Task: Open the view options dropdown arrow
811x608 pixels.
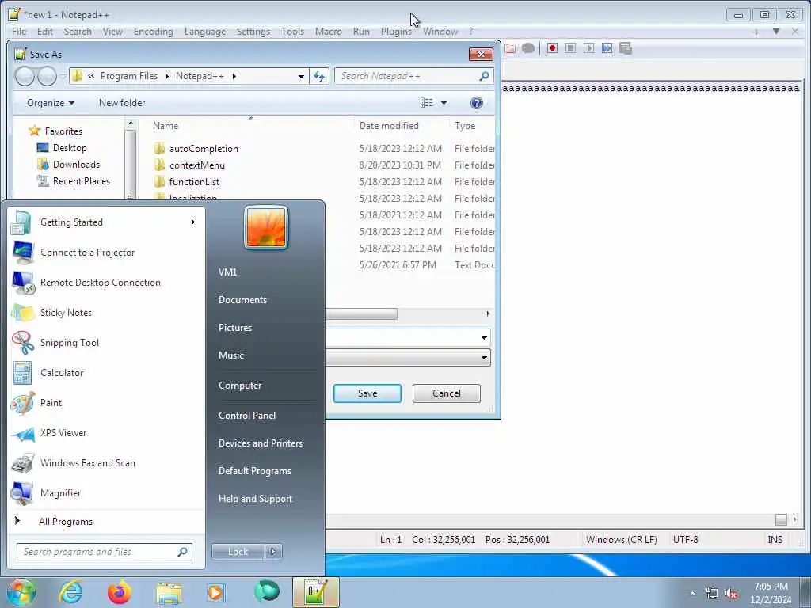Action: 444,103
